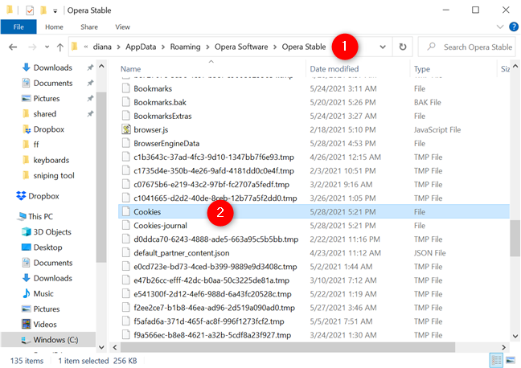Select the Dropbox root node in sidebar
Image resolution: width=521 pixels, height=368 pixels.
tap(43, 196)
